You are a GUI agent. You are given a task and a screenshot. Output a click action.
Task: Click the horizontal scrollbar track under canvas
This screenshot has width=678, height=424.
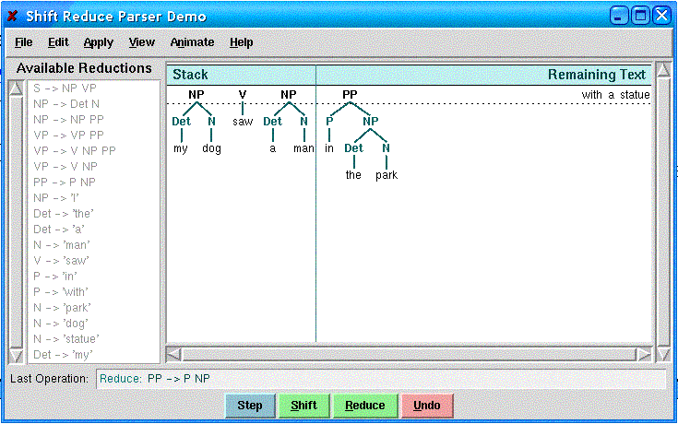pyautogui.click(x=409, y=355)
